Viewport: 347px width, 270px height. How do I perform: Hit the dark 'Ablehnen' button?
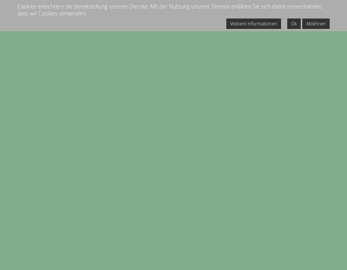316,24
